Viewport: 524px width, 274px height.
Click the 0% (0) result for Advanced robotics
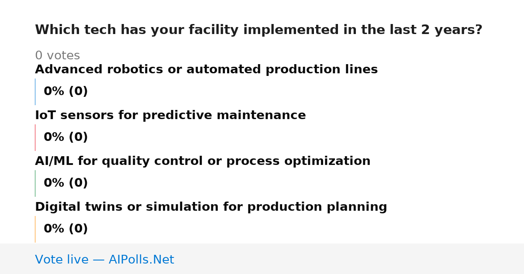tap(65, 92)
